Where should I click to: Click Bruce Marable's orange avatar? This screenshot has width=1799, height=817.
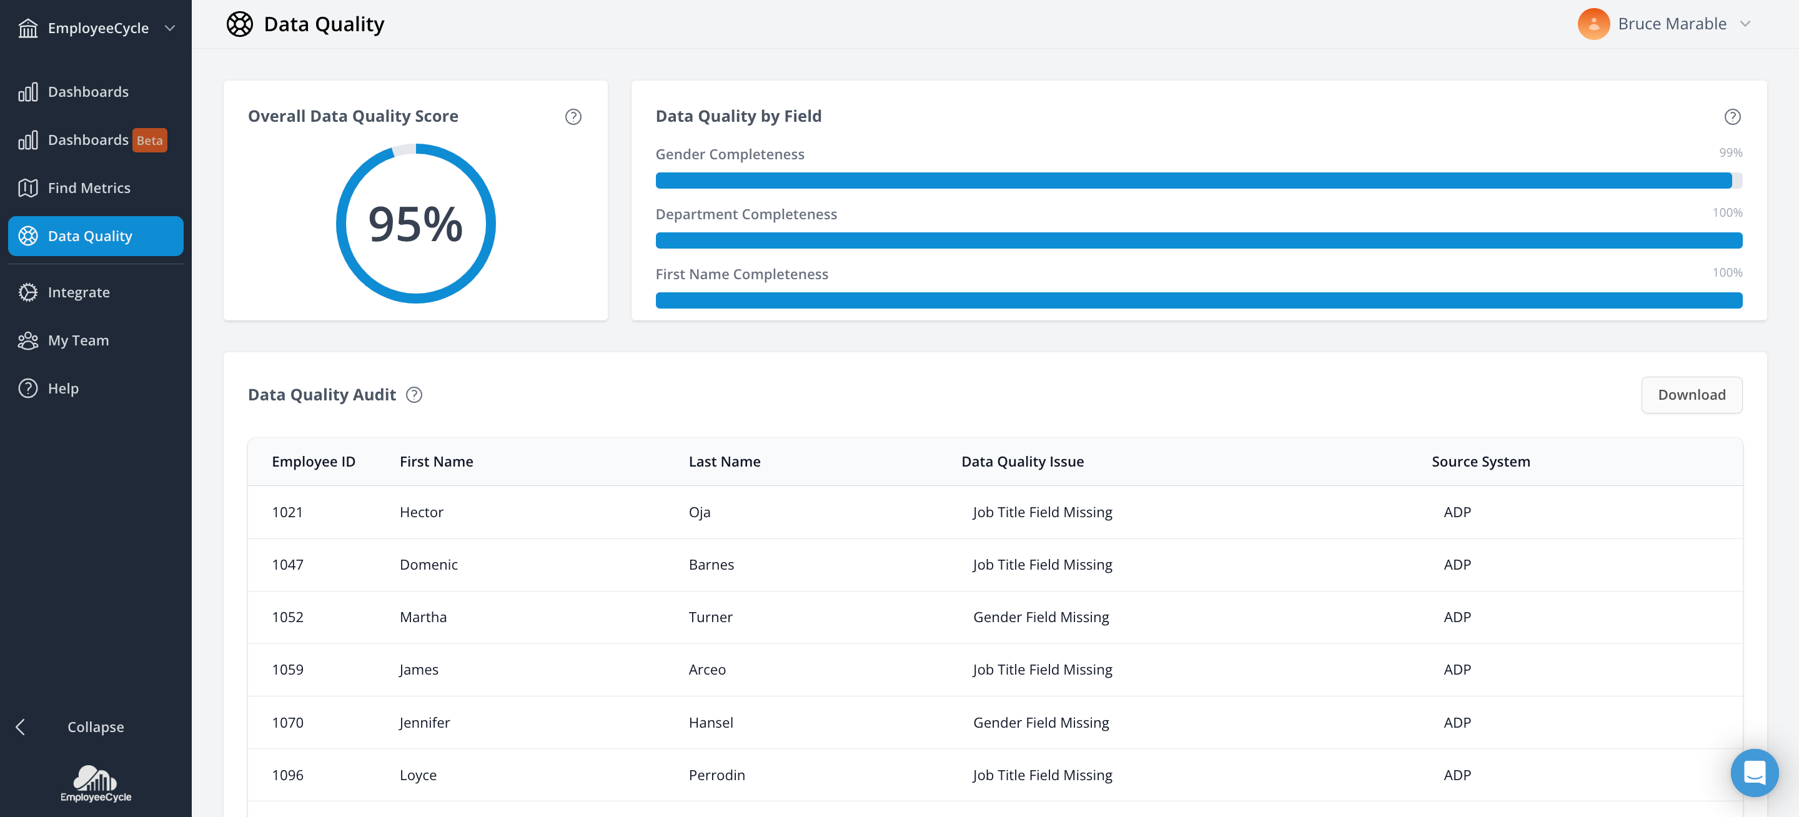tap(1593, 24)
